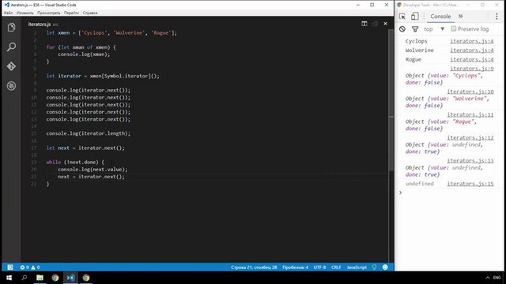Screen dimensions: 506x284
Task: Open the first Chrome icon in taskbar
Action: click(55, 278)
